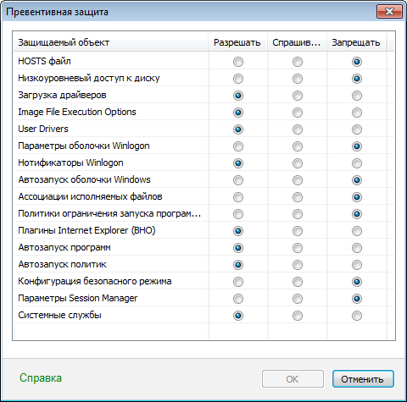Screen dimensions: 407x402
Task: Set Загрузка драйверов to Запрещать
Action: pyautogui.click(x=357, y=96)
